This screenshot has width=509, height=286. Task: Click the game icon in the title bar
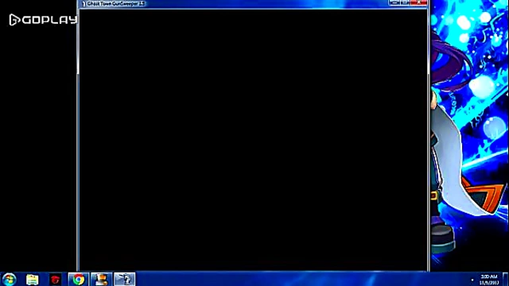click(84, 3)
